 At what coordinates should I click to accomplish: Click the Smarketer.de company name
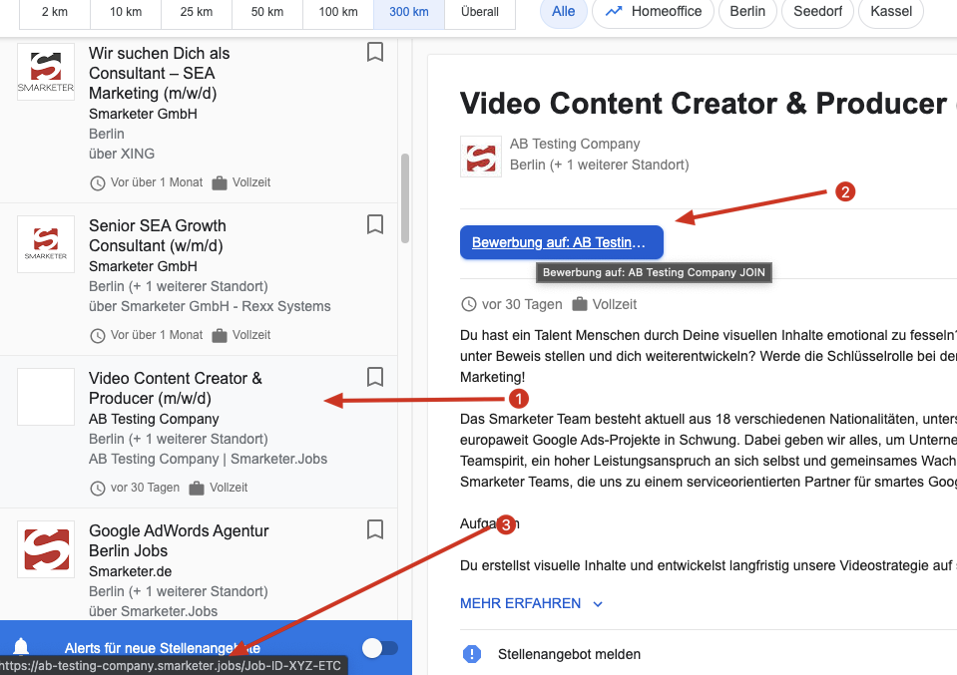pos(130,571)
